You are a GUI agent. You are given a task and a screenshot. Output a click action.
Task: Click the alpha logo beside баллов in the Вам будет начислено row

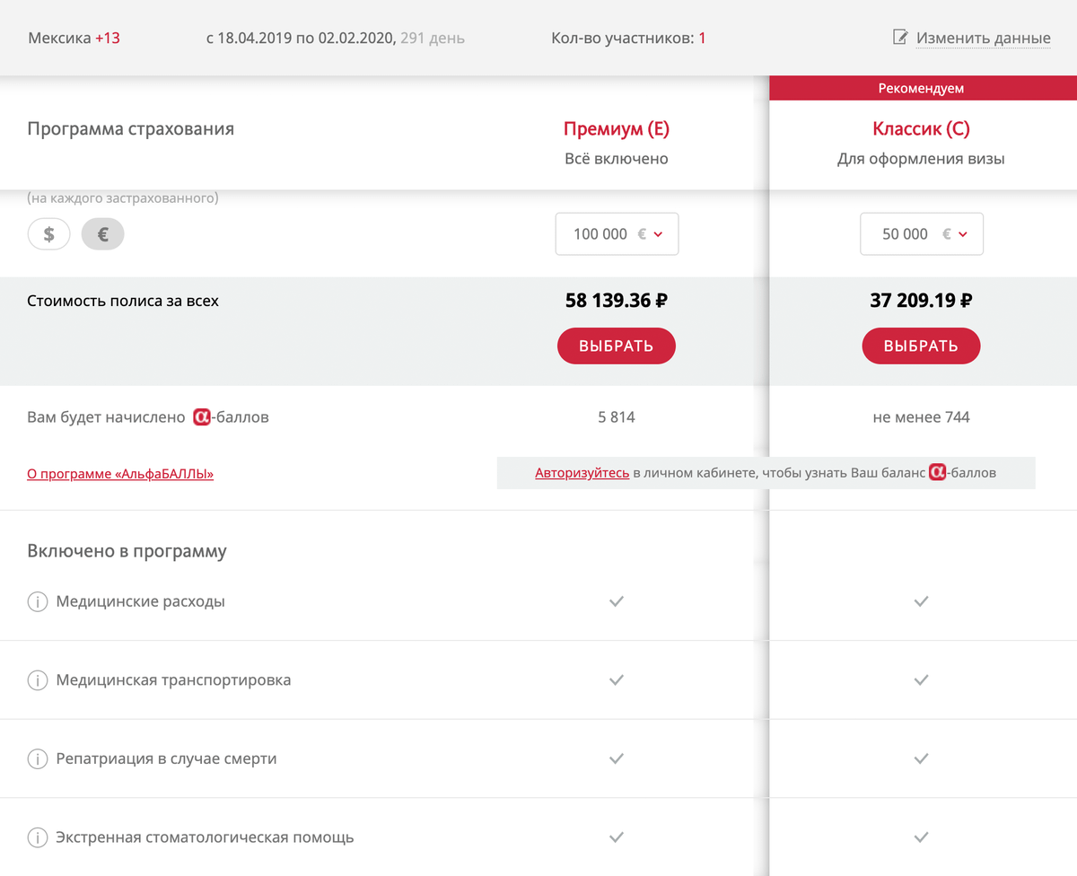[x=202, y=417]
